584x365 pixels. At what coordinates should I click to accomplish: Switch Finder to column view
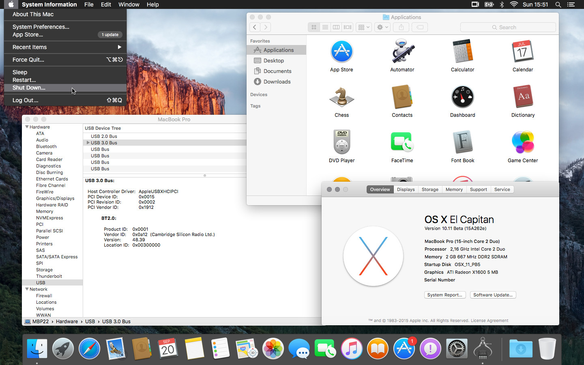[x=336, y=27]
